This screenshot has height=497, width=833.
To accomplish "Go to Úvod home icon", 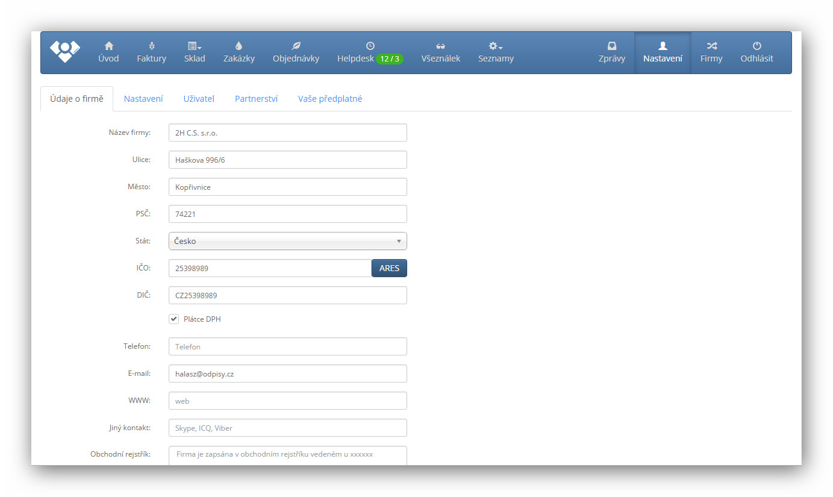I will 108,46.
